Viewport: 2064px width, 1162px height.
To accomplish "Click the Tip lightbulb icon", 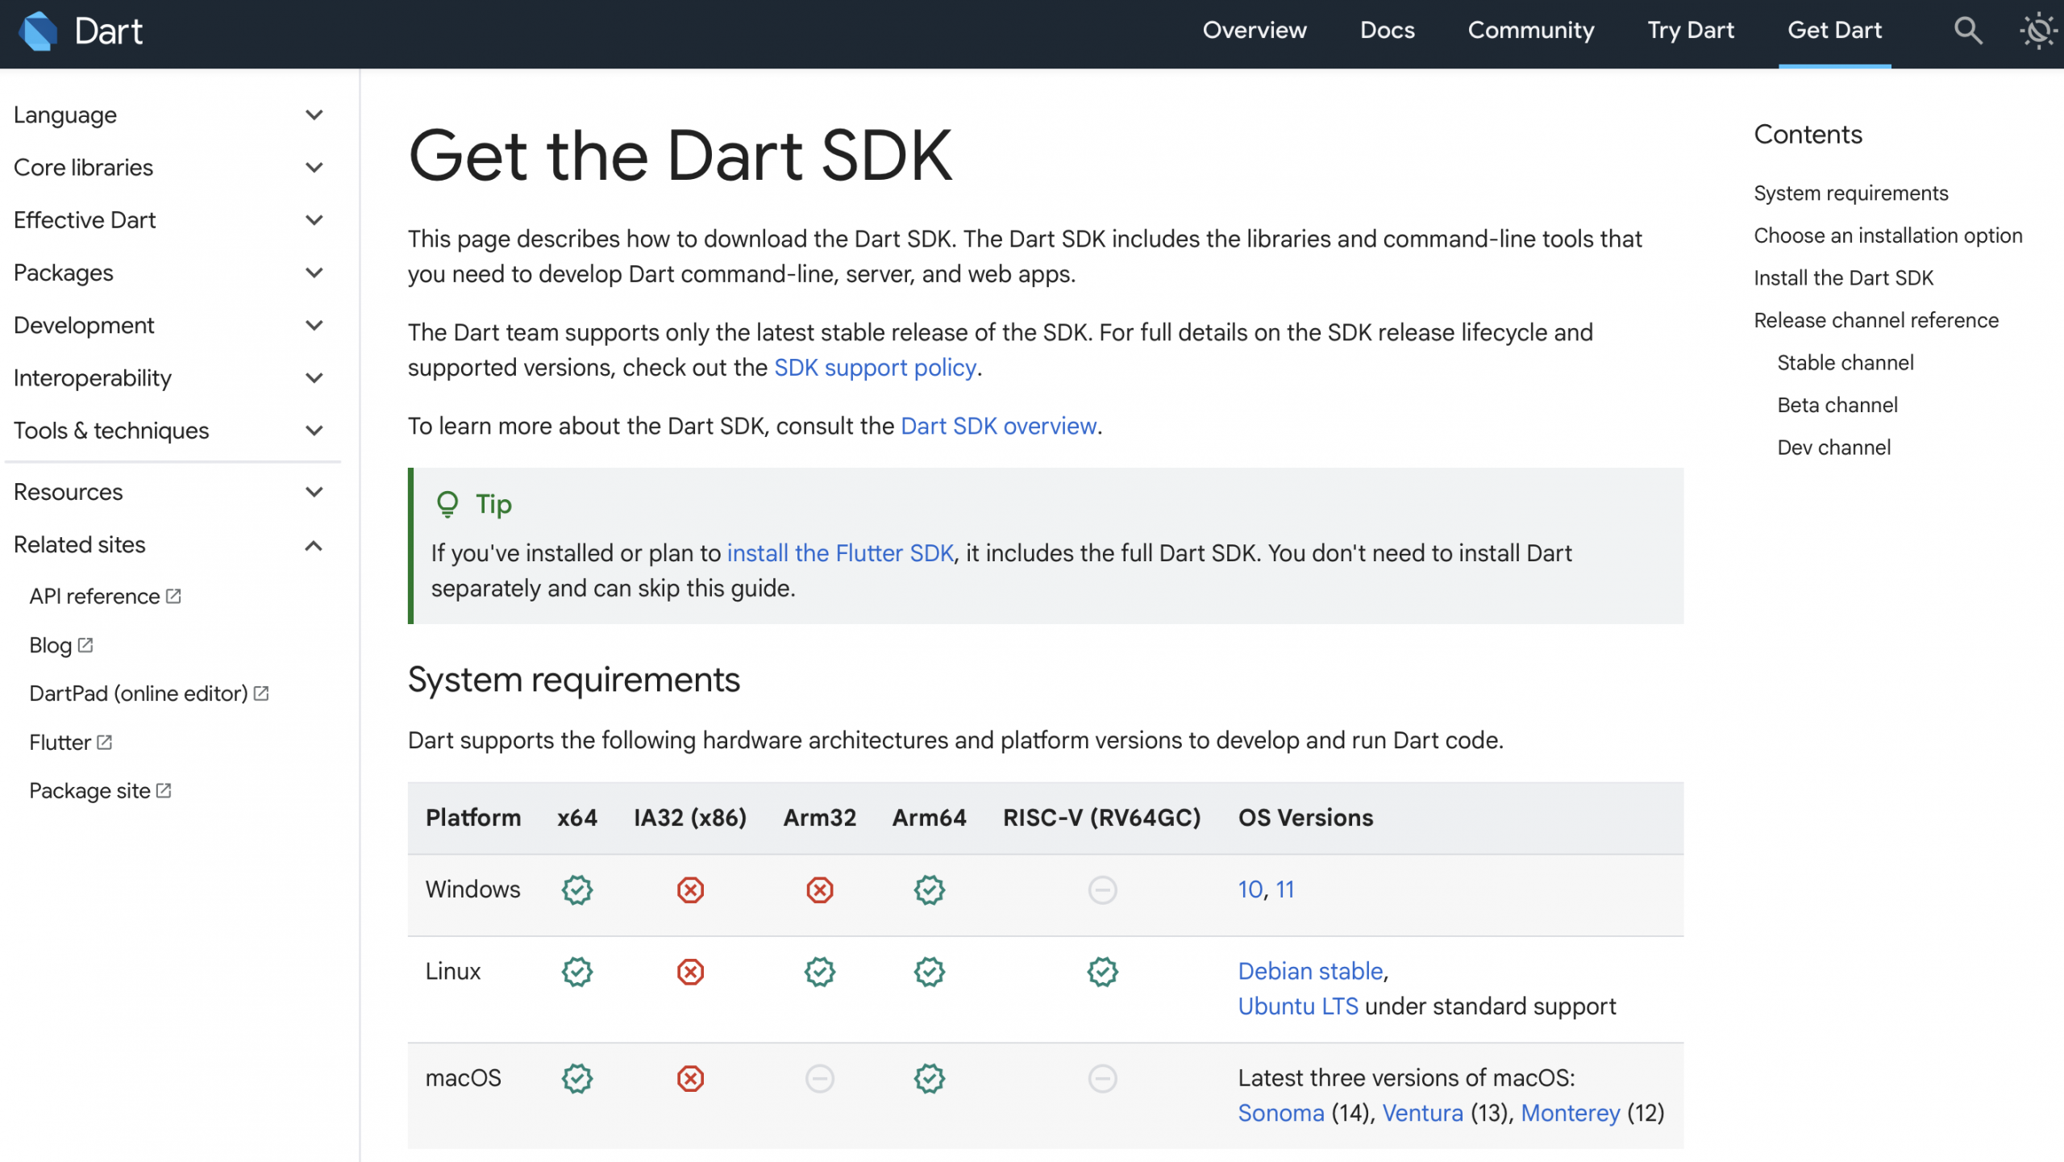I will (x=447, y=504).
